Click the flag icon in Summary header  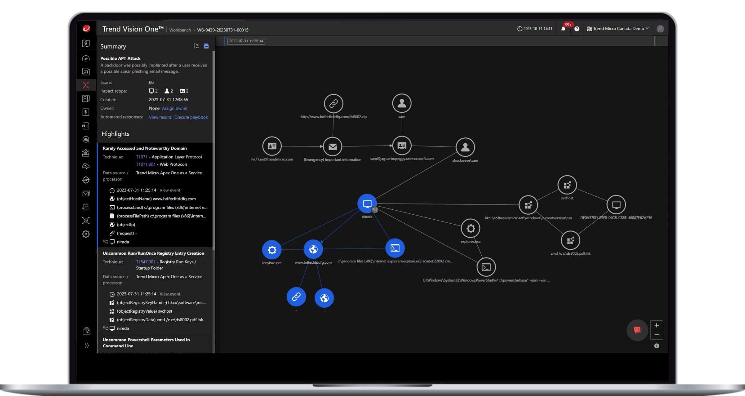(196, 46)
